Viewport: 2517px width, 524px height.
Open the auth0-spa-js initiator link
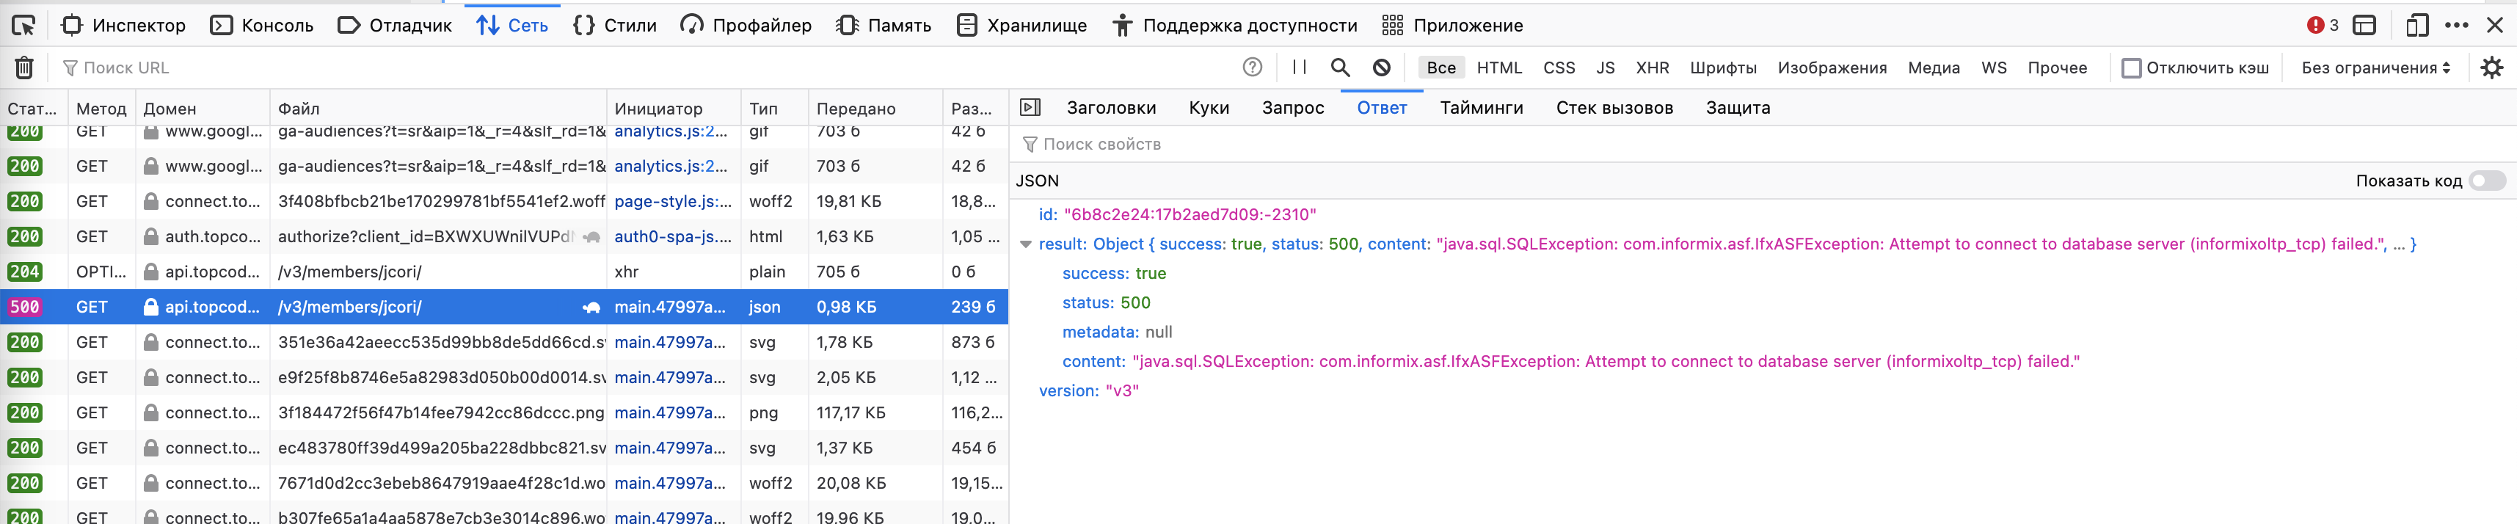point(672,236)
